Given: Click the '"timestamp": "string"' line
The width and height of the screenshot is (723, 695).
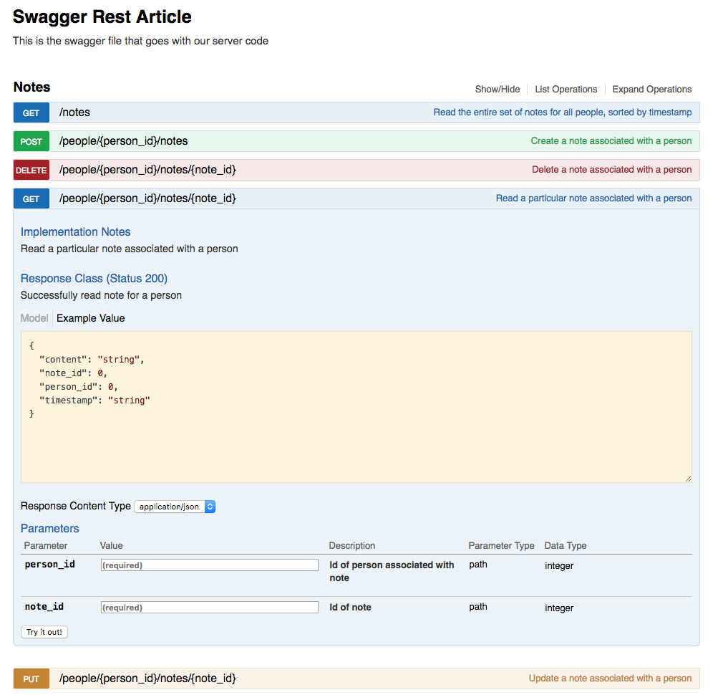Looking at the screenshot, I should tap(95, 401).
